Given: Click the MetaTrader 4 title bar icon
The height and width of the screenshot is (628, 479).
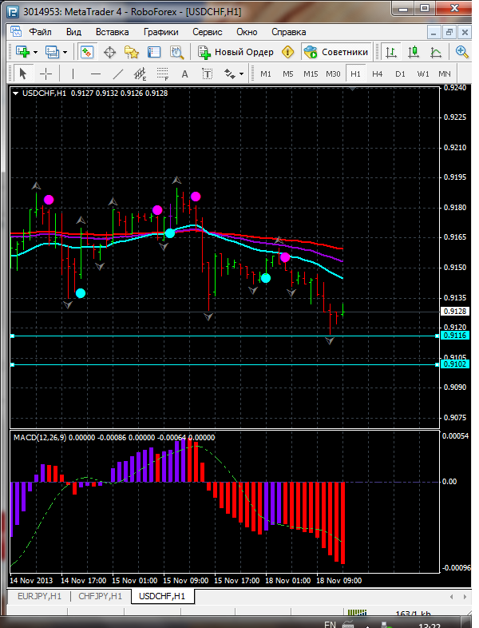Looking at the screenshot, I should coord(13,12).
